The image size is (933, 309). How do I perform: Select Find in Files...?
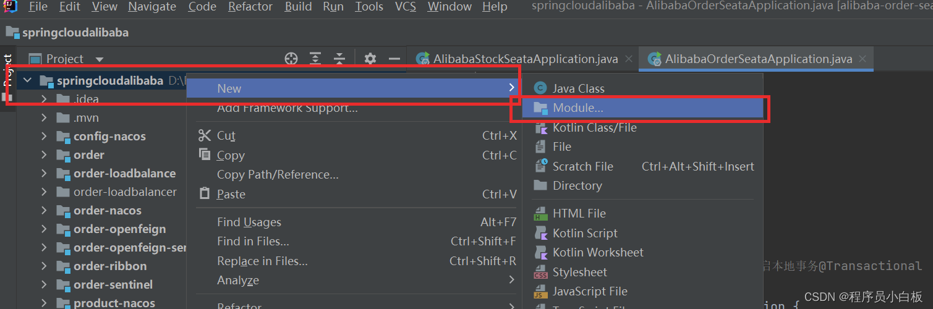click(x=253, y=242)
